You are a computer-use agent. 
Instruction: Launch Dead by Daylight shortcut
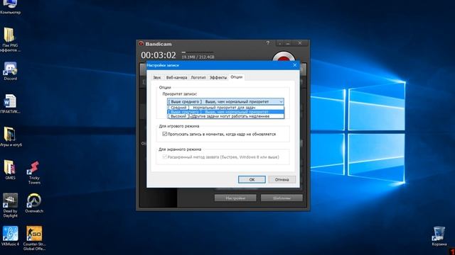coord(10,205)
